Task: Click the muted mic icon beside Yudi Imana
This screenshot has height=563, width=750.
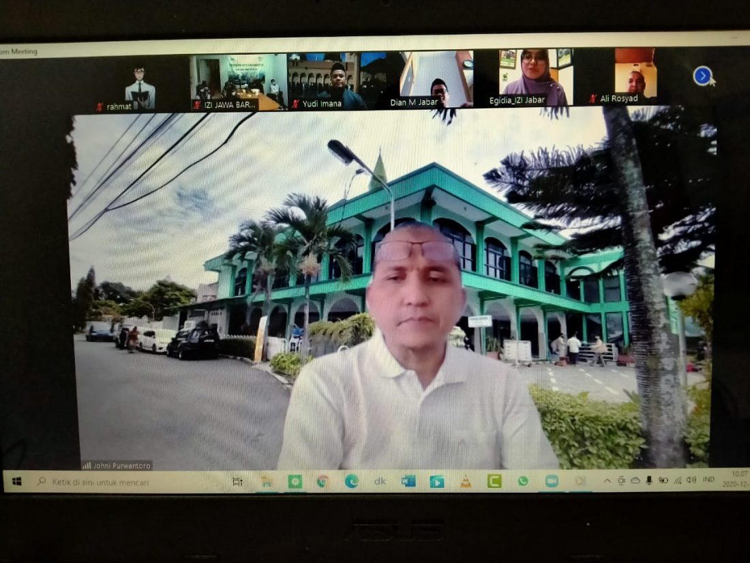Action: (295, 104)
